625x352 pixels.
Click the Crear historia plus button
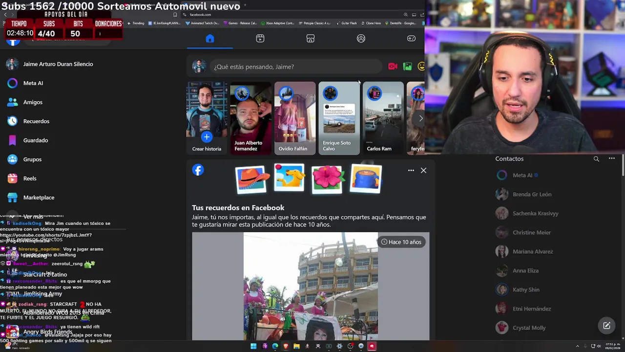pyautogui.click(x=207, y=137)
